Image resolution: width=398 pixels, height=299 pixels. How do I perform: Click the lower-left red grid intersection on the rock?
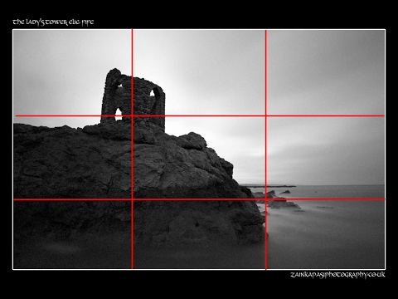pos(132,199)
